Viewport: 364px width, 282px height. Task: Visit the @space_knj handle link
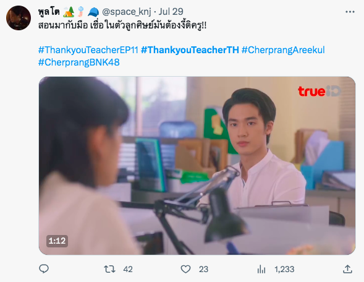(127, 12)
